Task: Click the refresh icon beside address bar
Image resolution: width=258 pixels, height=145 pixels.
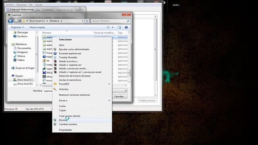Action: 87,21
